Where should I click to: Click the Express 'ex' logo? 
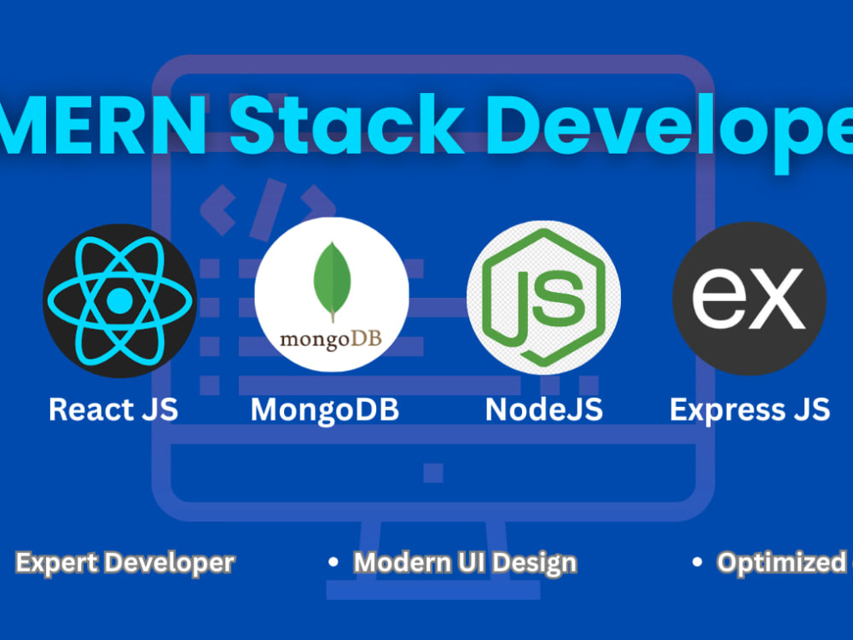point(750,299)
